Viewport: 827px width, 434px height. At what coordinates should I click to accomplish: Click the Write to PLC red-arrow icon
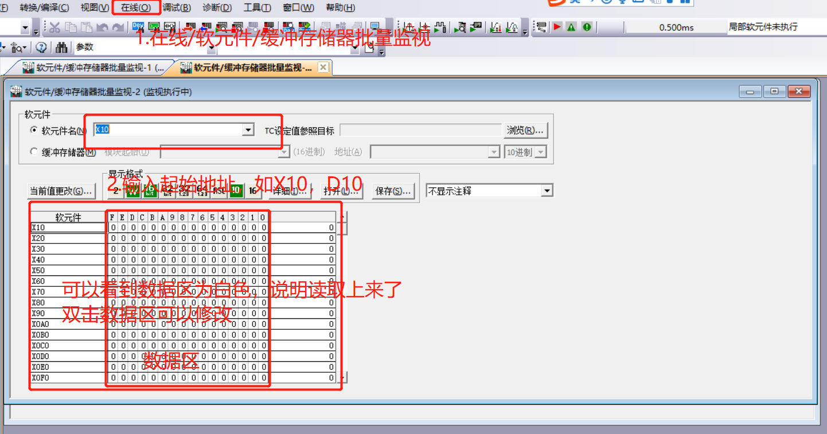(190, 27)
